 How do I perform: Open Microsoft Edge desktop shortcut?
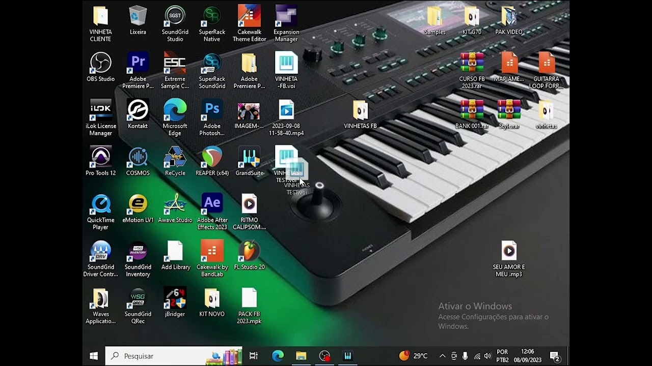[175, 117]
